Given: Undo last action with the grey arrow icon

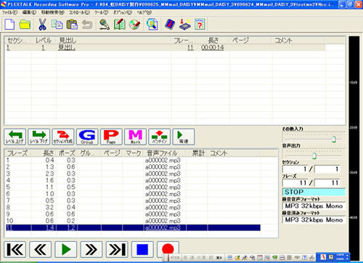Looking at the screenshot, I should pyautogui.click(x=87, y=25).
